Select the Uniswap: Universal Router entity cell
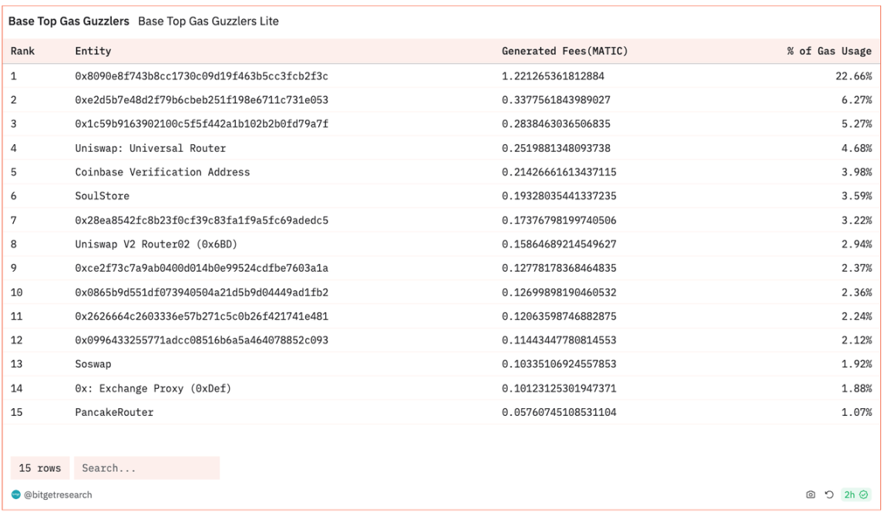This screenshot has width=888, height=513. [150, 148]
